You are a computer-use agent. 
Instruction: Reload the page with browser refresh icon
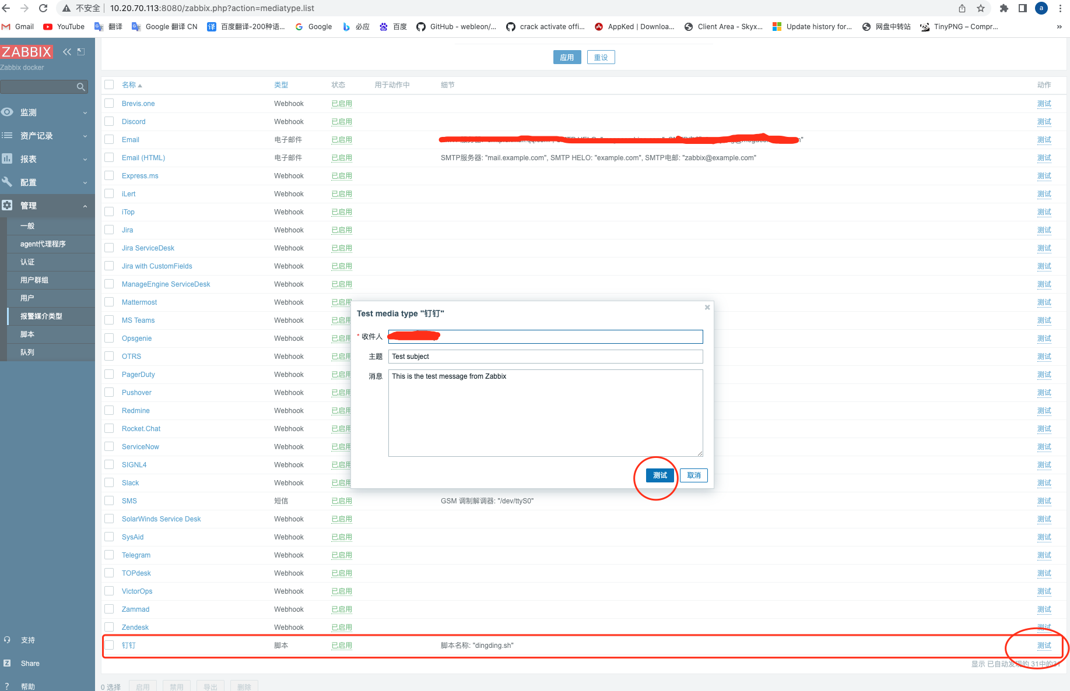click(x=43, y=8)
